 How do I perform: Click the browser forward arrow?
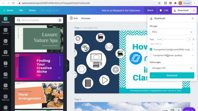pos(8,3)
